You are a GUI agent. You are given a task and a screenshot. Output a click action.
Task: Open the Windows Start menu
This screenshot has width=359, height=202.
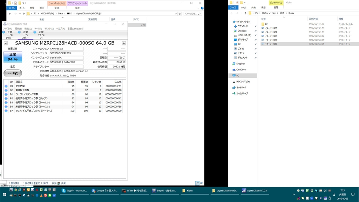[x=4, y=194]
